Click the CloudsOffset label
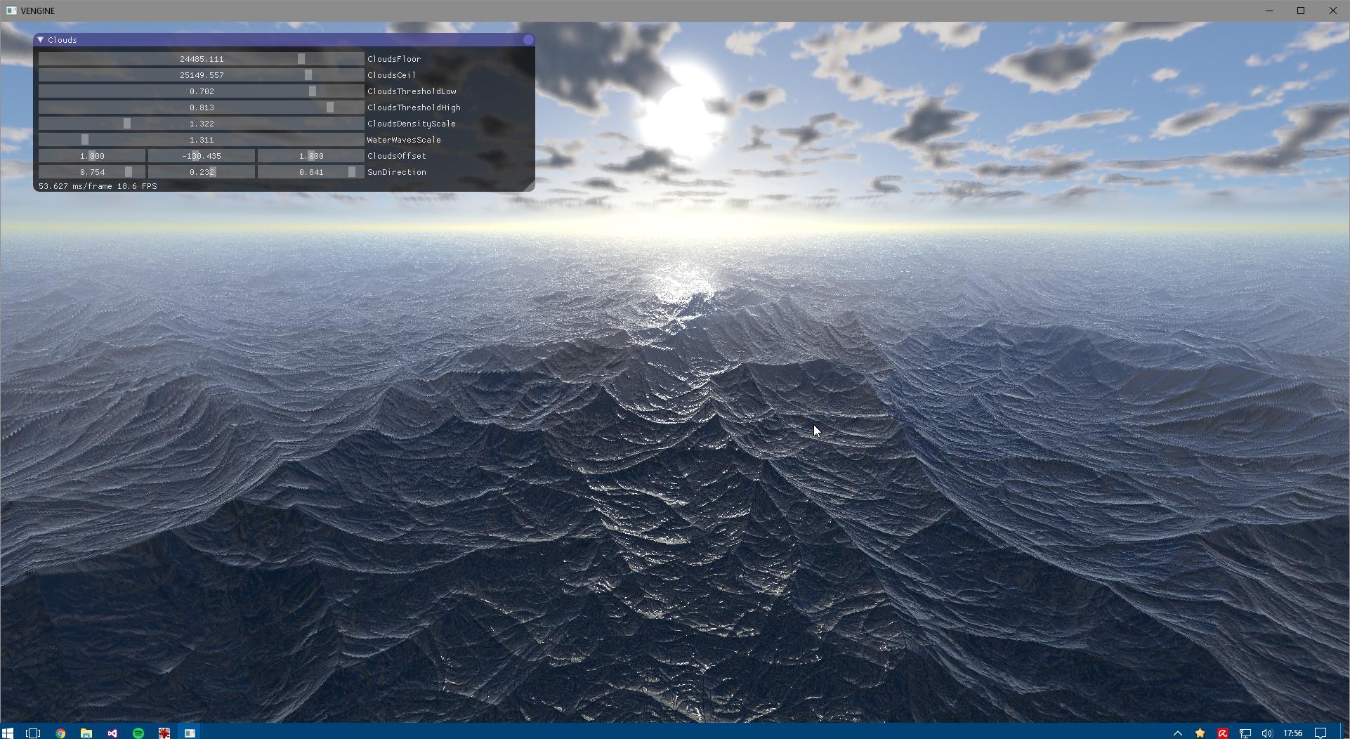This screenshot has height=739, width=1350. pyautogui.click(x=397, y=156)
